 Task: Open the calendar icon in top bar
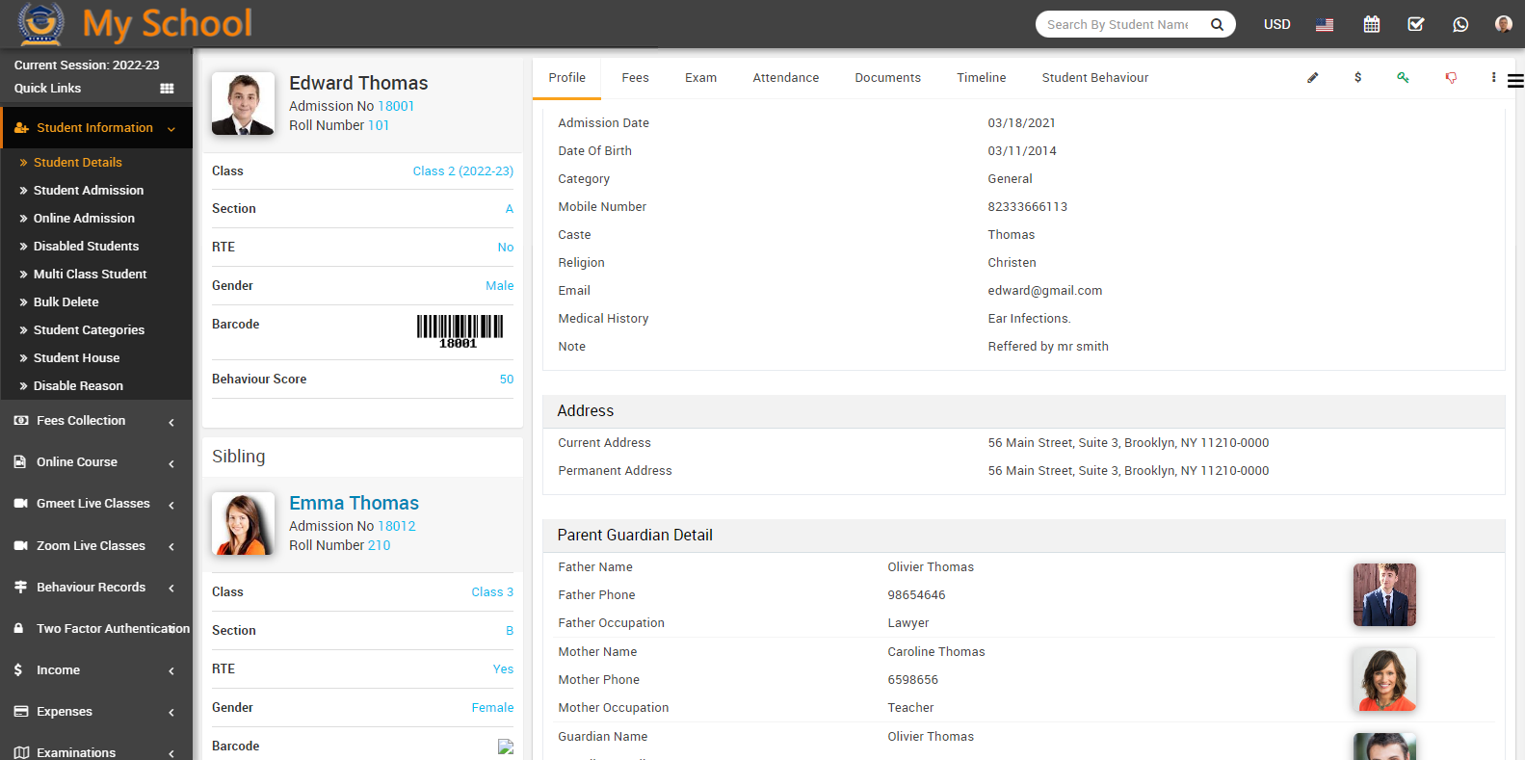click(1371, 24)
